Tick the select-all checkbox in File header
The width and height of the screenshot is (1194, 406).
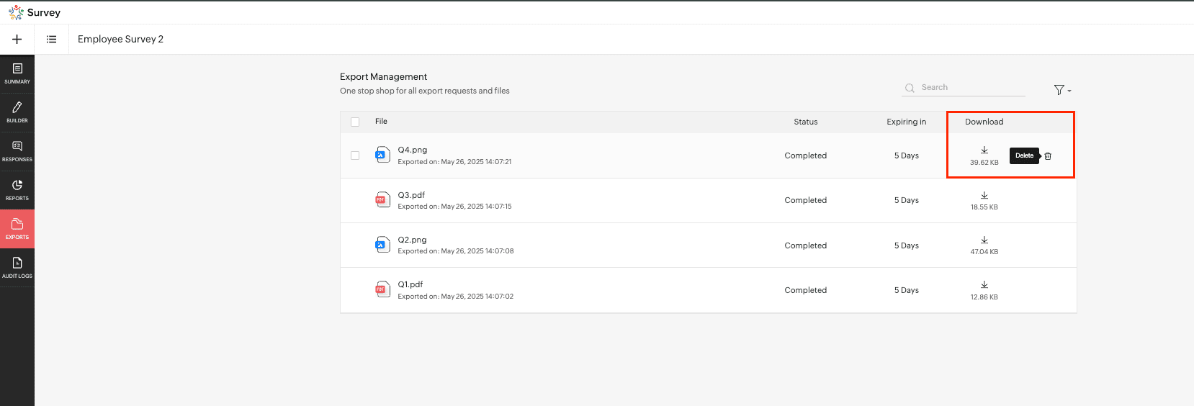click(x=355, y=122)
